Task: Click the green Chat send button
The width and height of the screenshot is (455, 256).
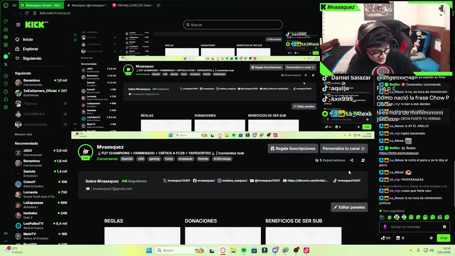Action: (x=444, y=238)
